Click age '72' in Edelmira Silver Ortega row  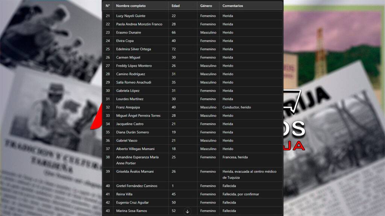point(174,49)
